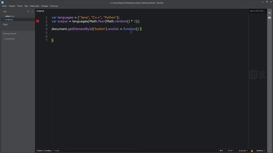Open the JavaScript language mode dropdown

[243, 150]
